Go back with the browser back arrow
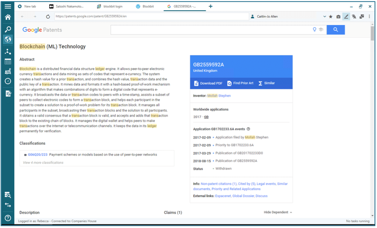 coord(22,16)
